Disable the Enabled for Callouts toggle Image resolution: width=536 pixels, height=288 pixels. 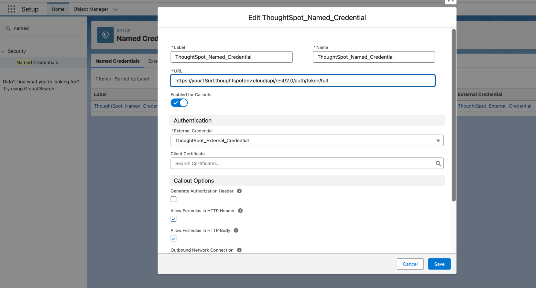[179, 103]
